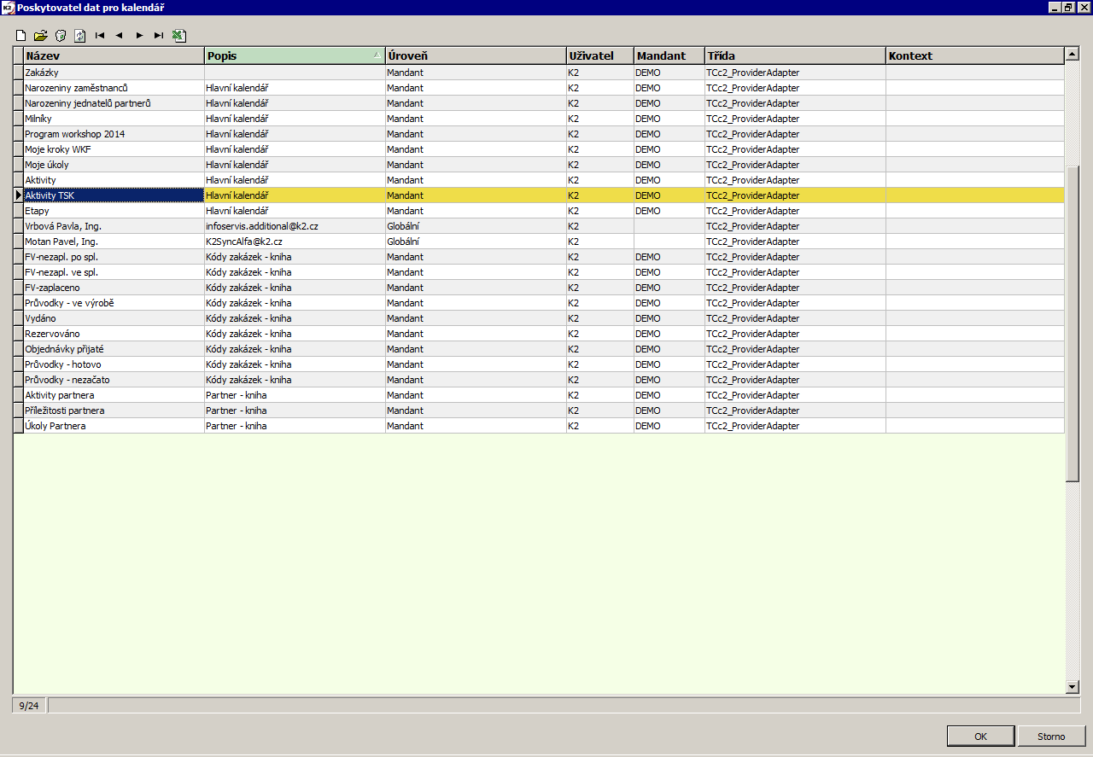Viewport: 1093px width, 757px height.
Task: Jump to last record arrow icon
Action: (159, 36)
